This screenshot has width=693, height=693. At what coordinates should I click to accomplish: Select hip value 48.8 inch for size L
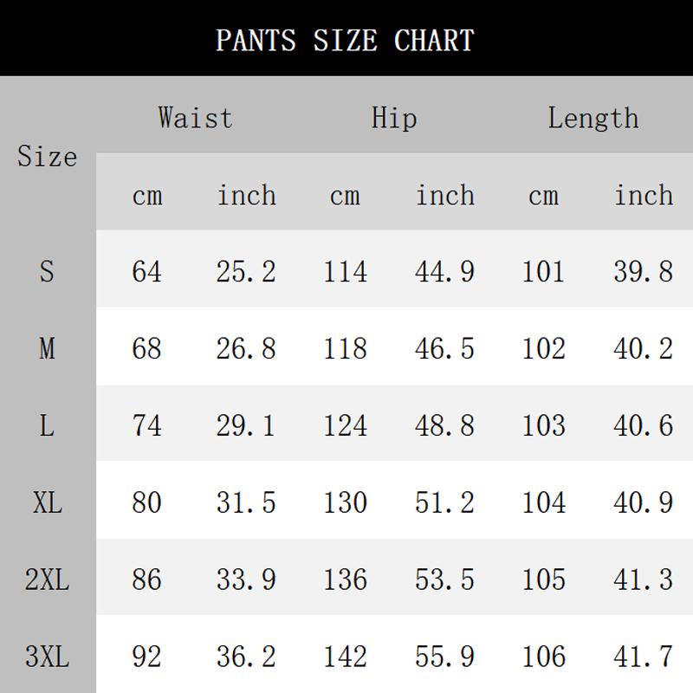coord(444,426)
